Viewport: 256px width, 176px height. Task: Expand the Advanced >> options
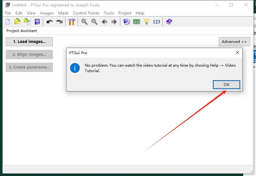tap(234, 42)
